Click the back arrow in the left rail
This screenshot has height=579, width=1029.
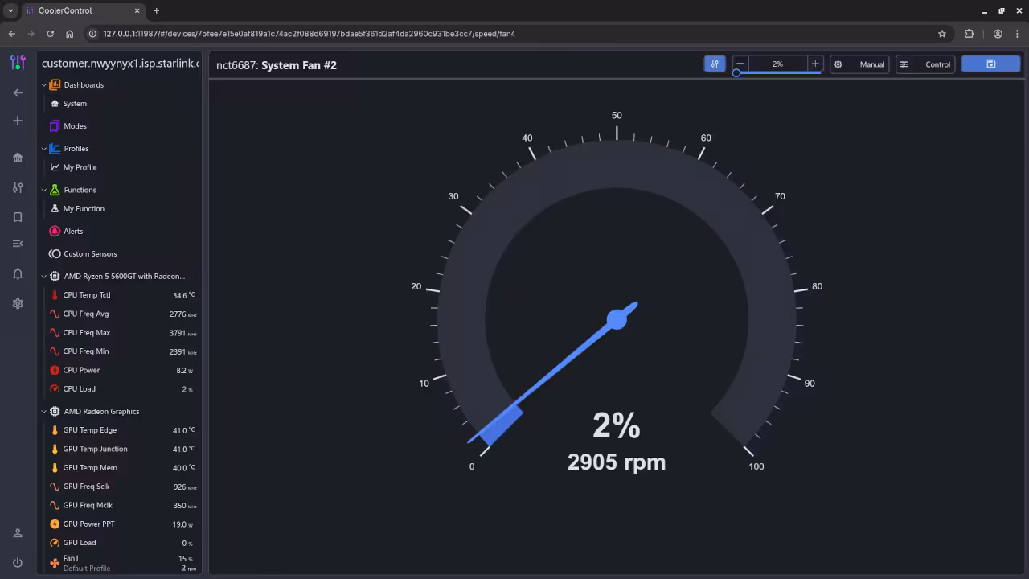click(x=18, y=92)
